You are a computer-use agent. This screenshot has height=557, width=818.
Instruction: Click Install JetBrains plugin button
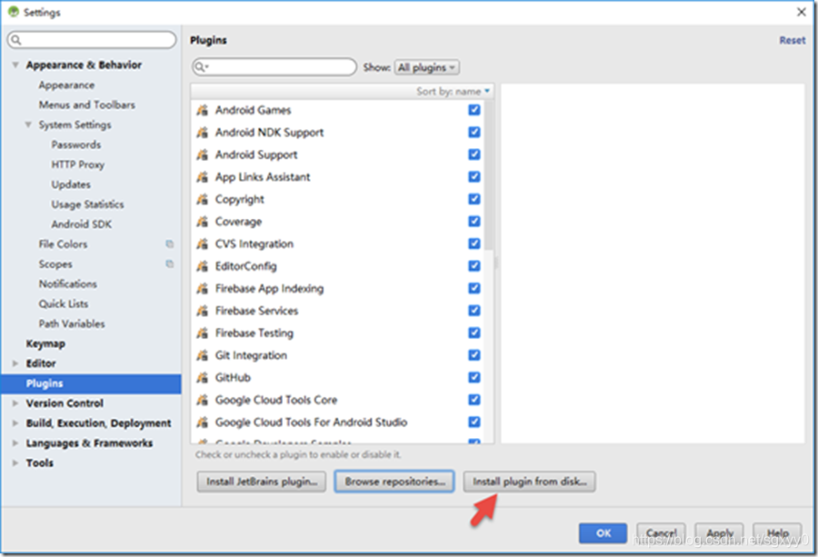point(262,482)
